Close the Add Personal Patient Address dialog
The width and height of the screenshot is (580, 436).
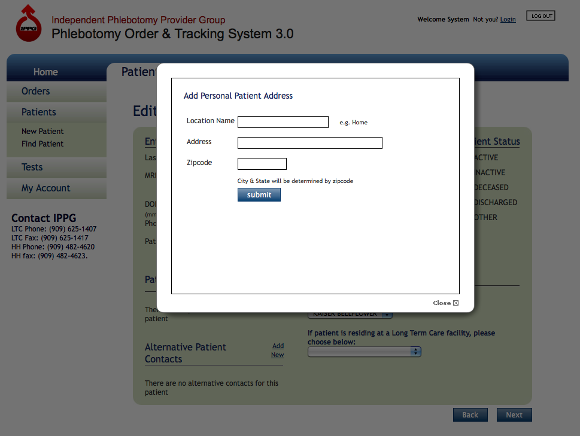(x=445, y=303)
